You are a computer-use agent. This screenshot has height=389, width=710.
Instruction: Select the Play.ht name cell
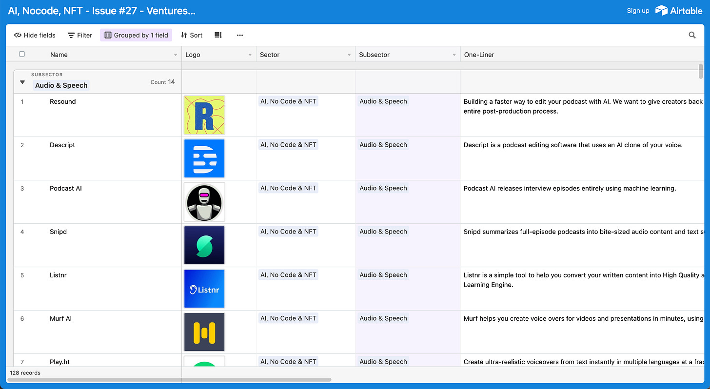98,360
